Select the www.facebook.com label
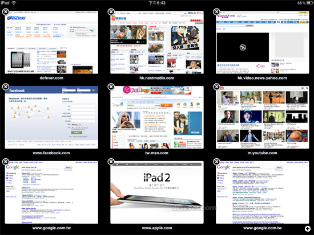314x235 pixels. 51,153
